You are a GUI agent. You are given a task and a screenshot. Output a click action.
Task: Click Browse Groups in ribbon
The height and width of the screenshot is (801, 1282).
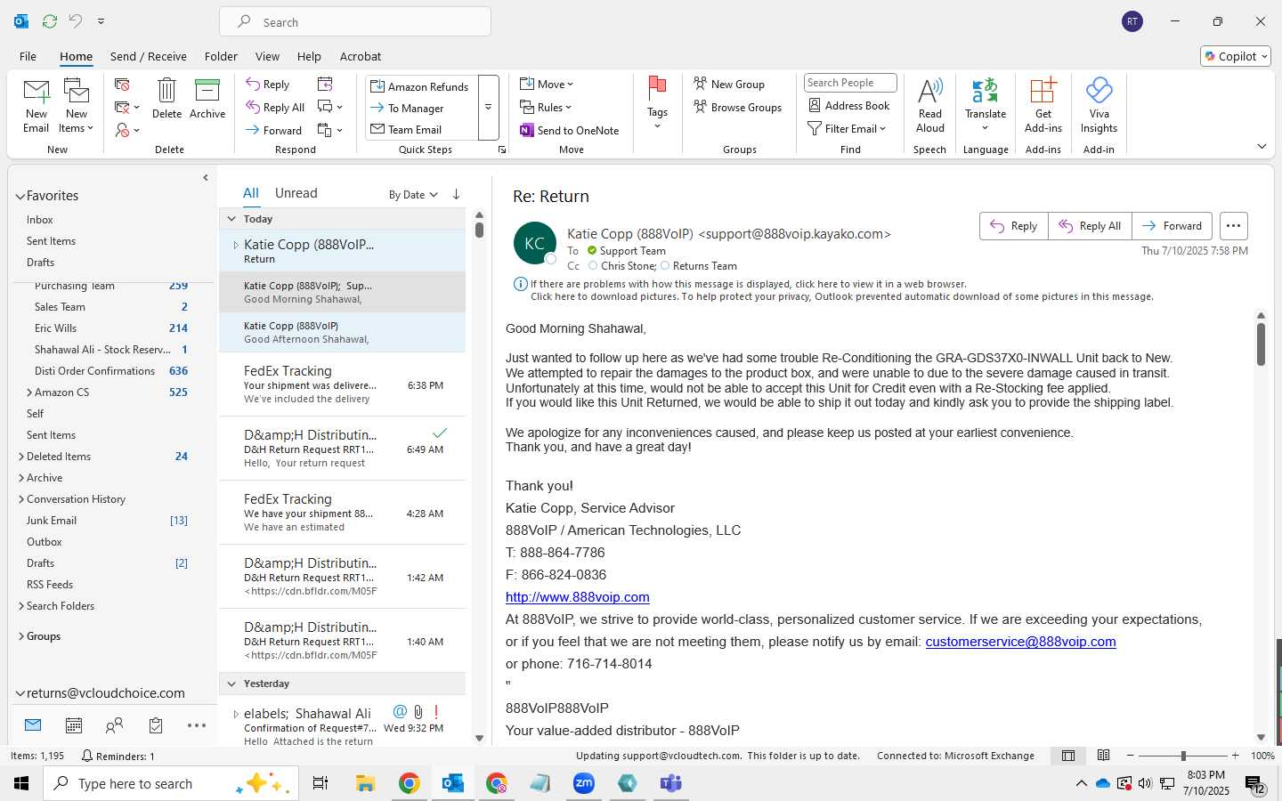click(738, 108)
